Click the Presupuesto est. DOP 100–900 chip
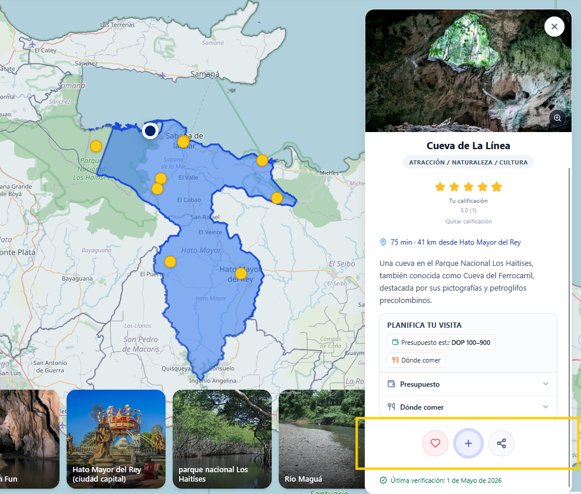Screen dimensions: 581x494 click(x=441, y=342)
